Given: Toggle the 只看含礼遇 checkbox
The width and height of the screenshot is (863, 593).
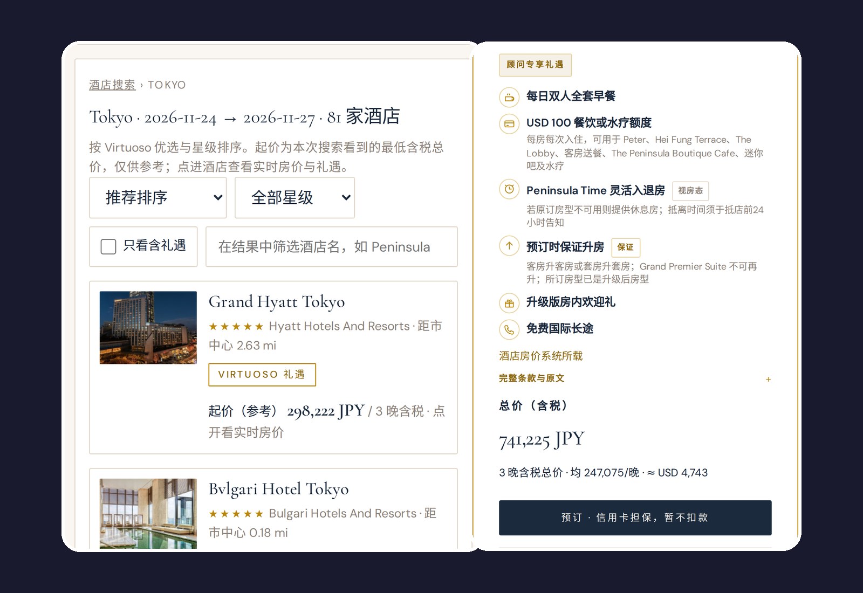Looking at the screenshot, I should (x=108, y=246).
